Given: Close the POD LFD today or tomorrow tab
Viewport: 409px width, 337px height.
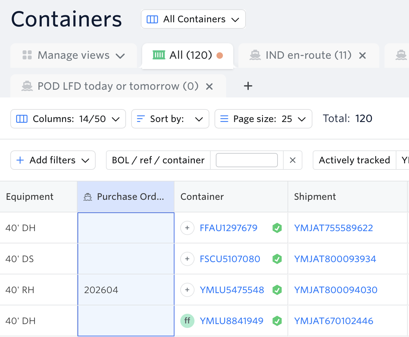Looking at the screenshot, I should tap(209, 87).
